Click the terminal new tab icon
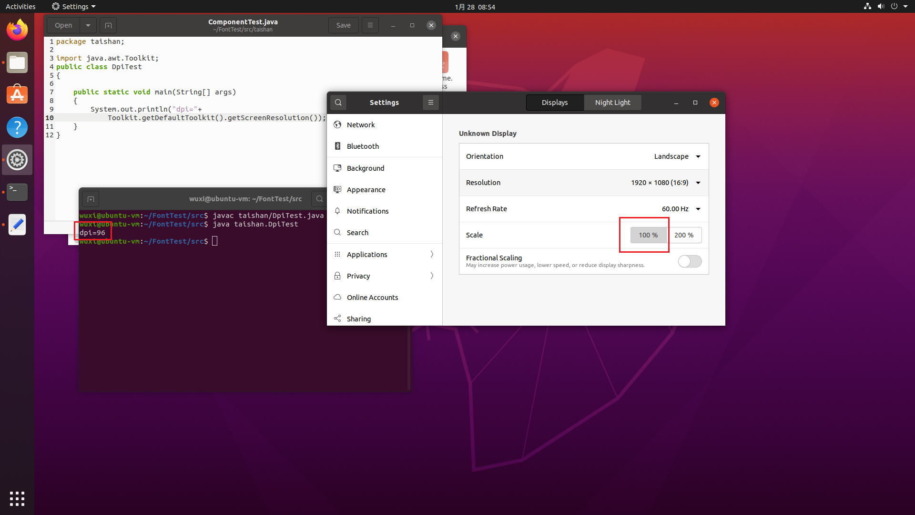 [x=91, y=199]
